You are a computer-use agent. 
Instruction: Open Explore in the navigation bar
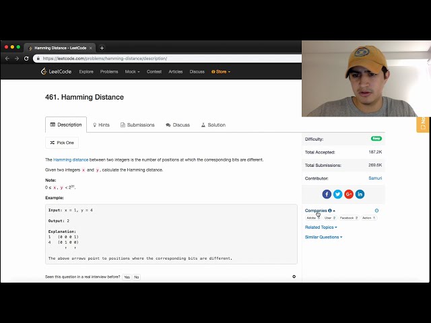tap(86, 72)
